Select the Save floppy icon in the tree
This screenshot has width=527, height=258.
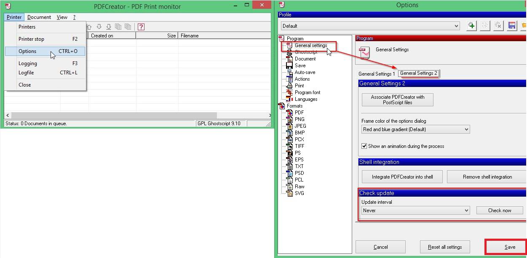pyautogui.click(x=289, y=66)
